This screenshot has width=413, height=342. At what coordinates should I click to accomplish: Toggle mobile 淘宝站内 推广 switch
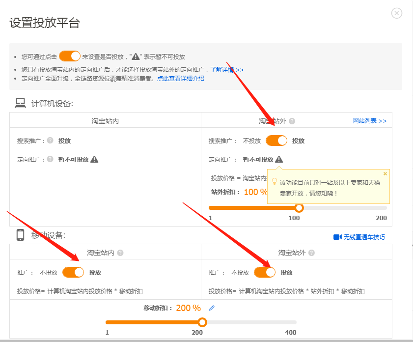tap(73, 272)
